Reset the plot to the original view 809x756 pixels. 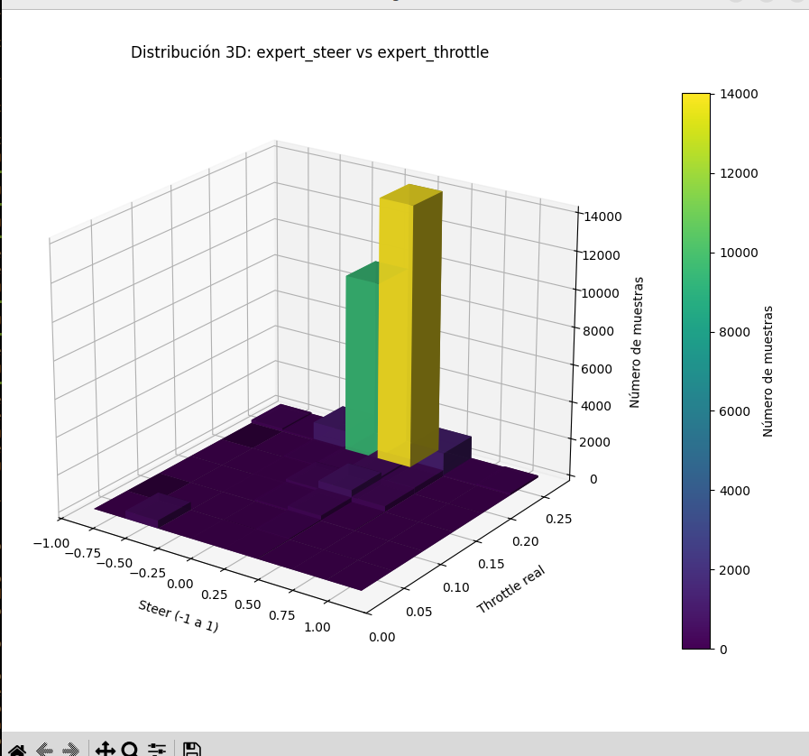[x=16, y=749]
